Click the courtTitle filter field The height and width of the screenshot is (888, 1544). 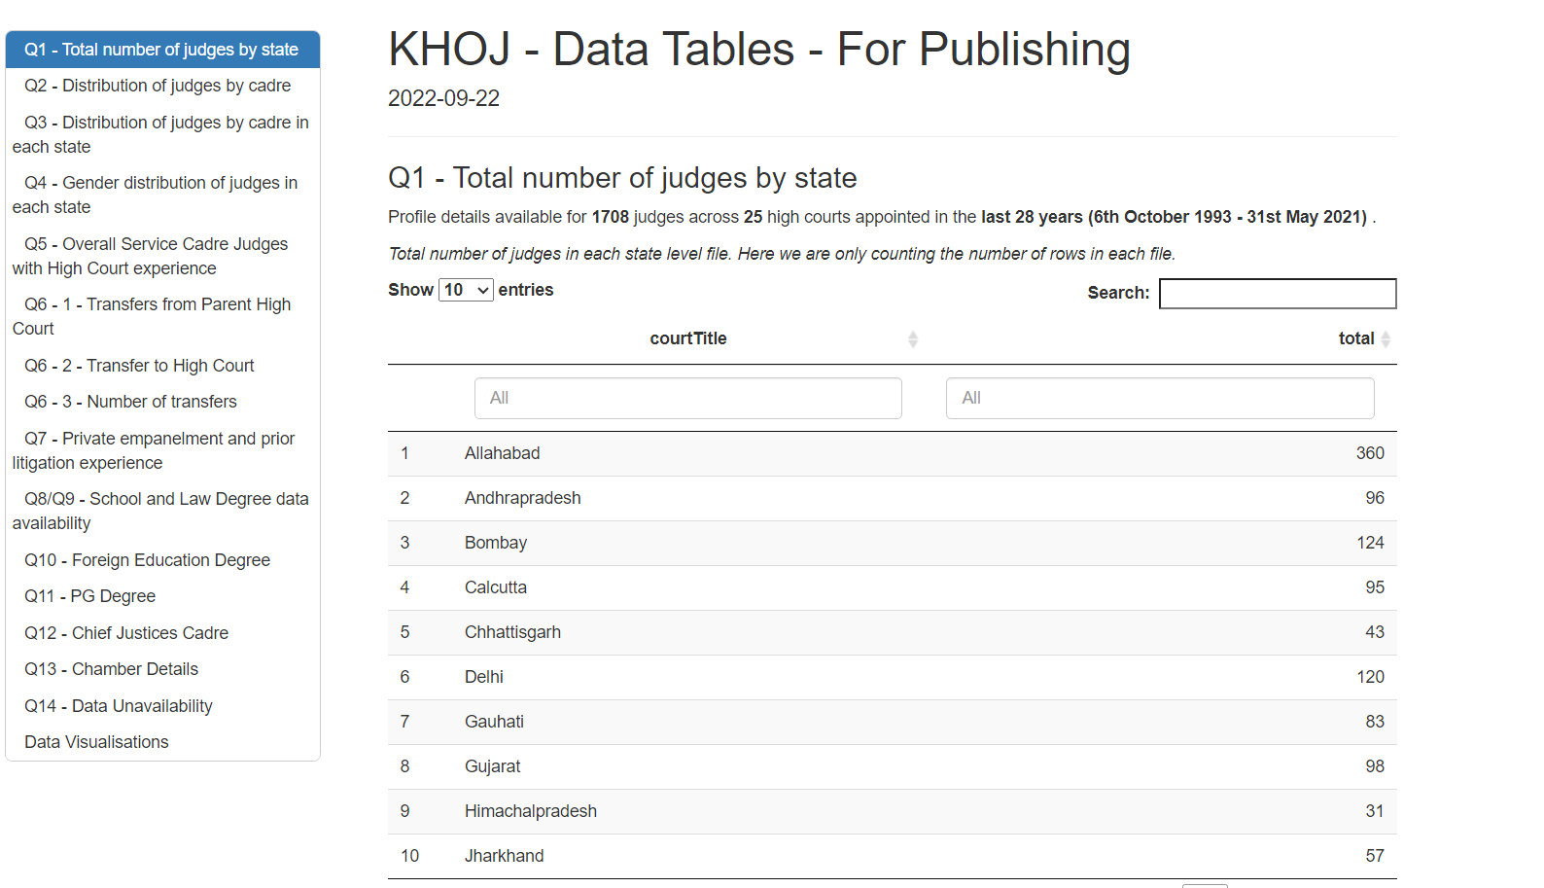tap(687, 399)
